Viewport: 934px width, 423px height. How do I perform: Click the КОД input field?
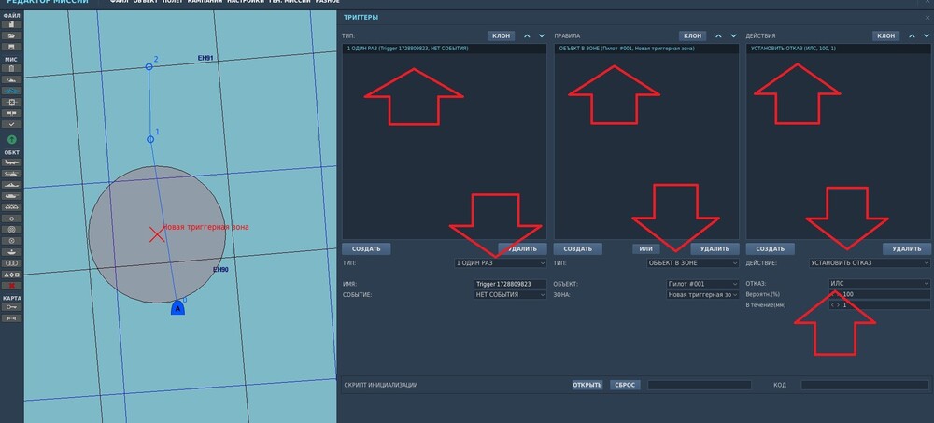pos(865,385)
